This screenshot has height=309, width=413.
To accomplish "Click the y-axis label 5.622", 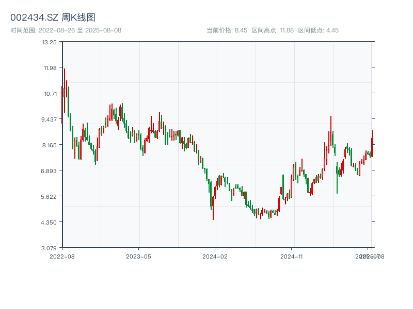I will pos(49,197).
